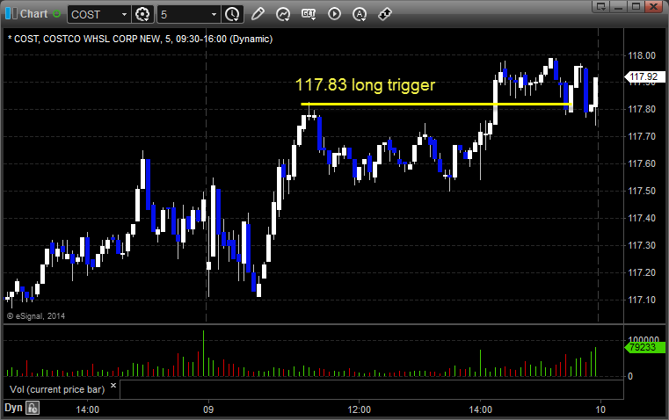The image size is (669, 420).
Task: Open the symbol settings gear menu
Action: (x=142, y=14)
